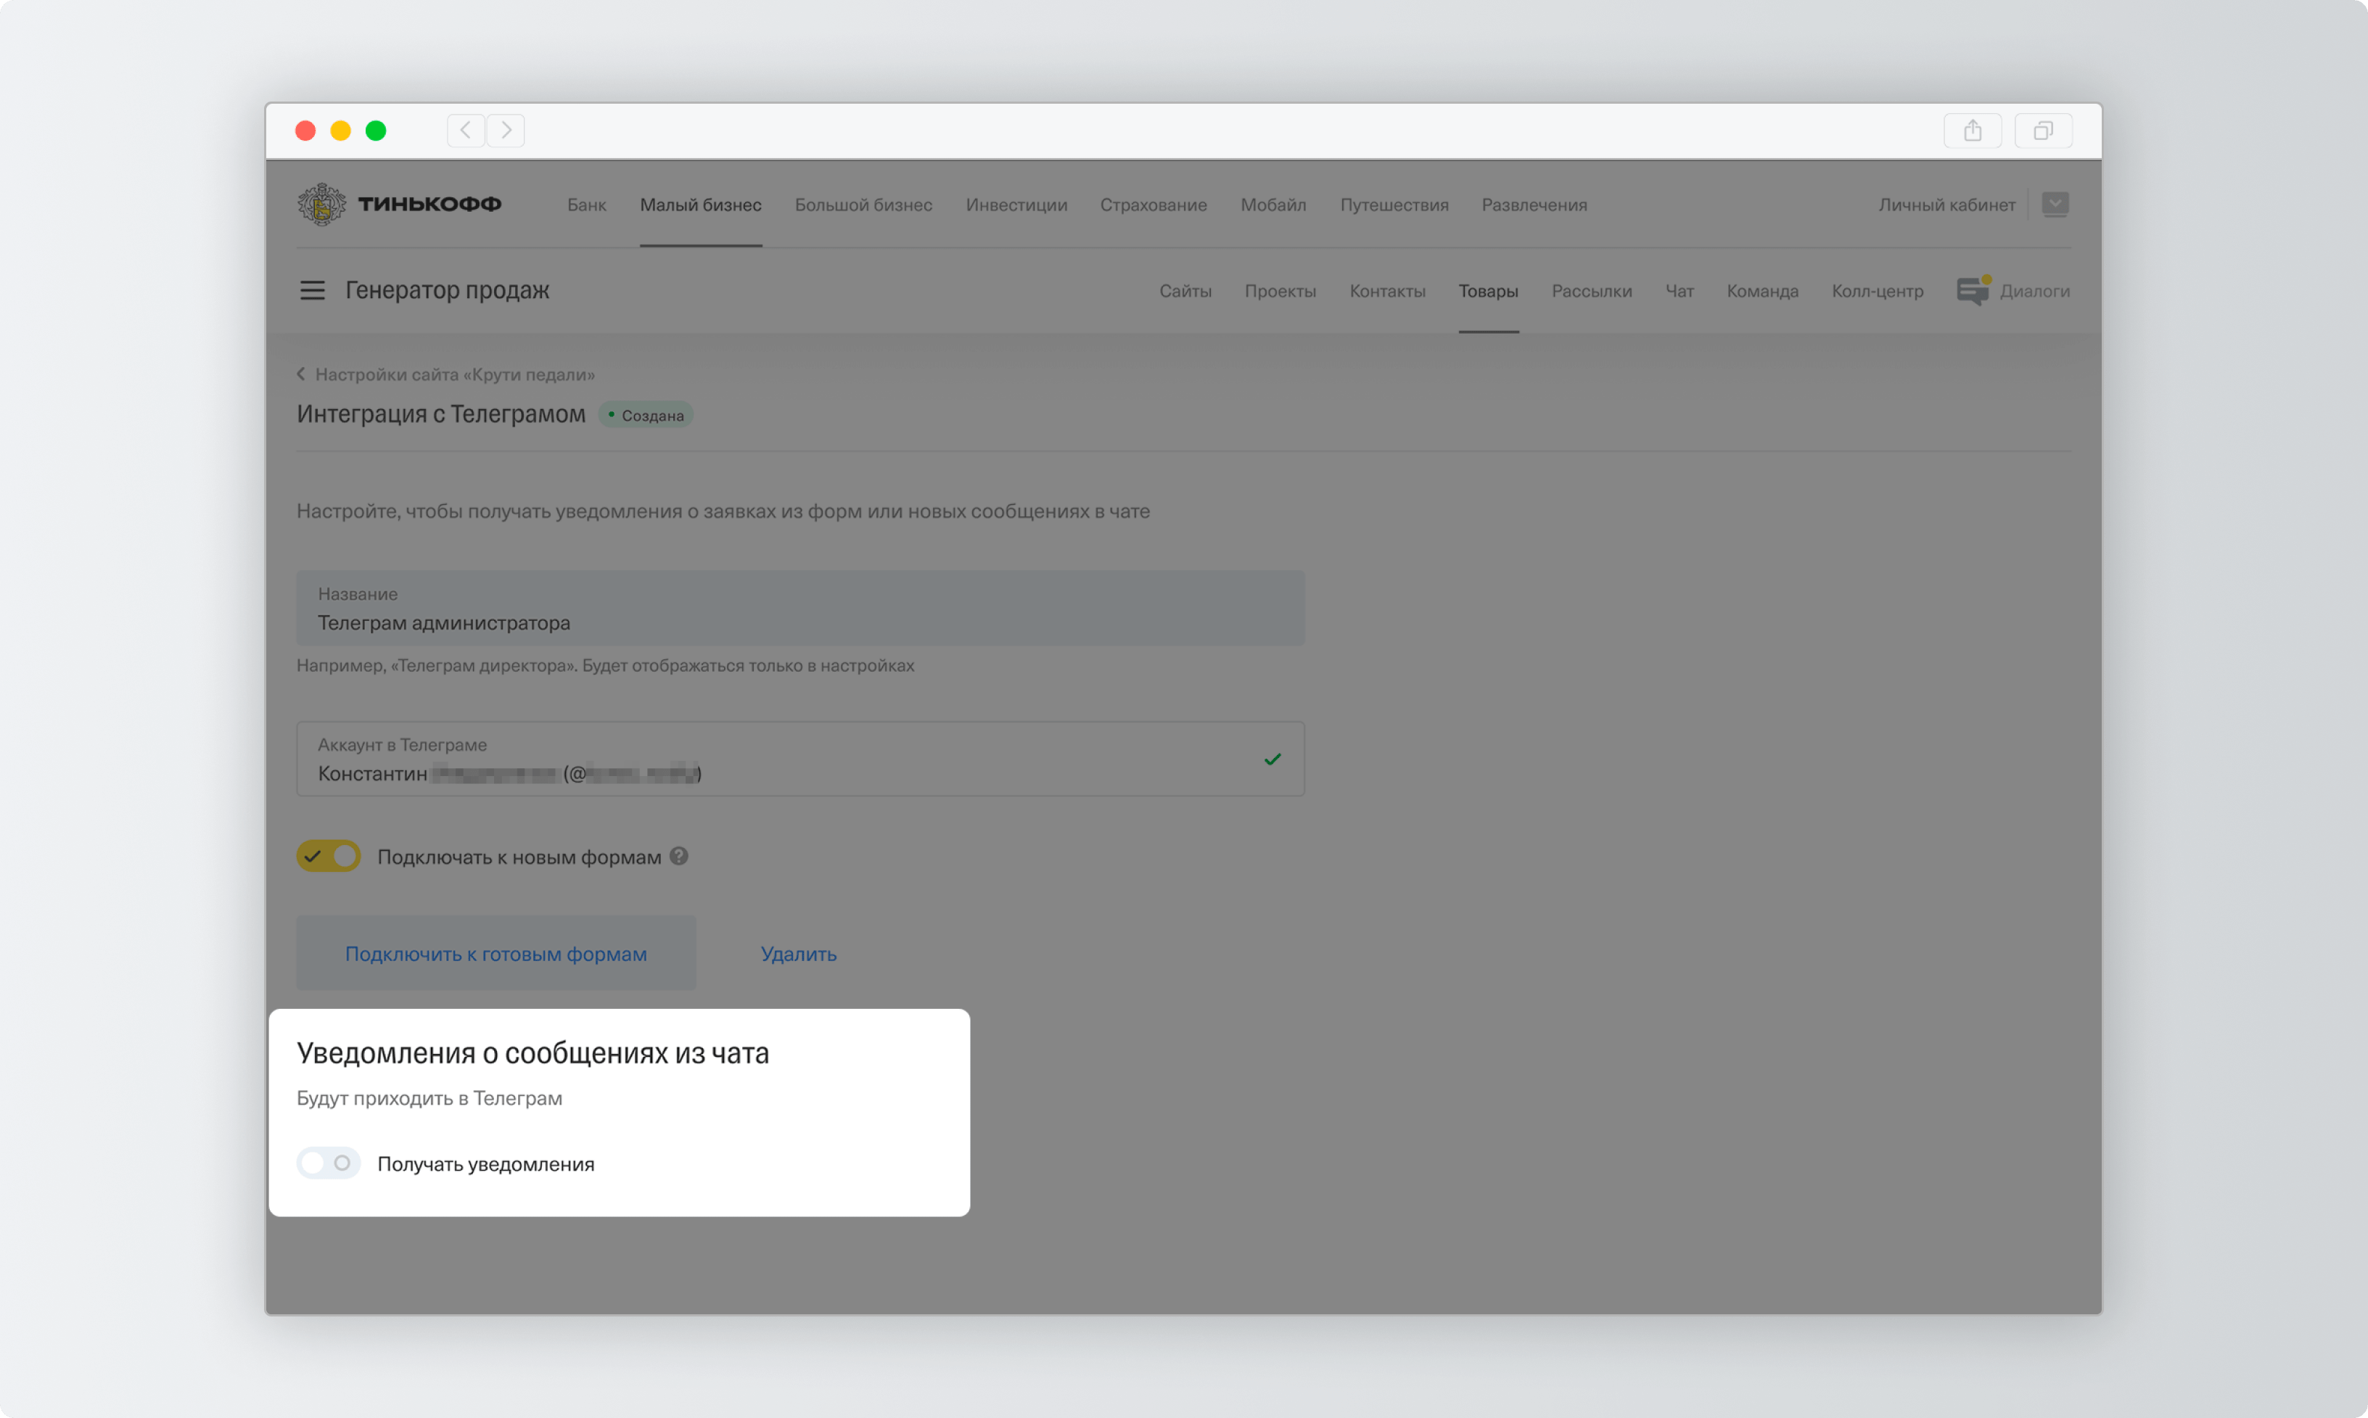Click the browser back arrow
Viewport: 2368px width, 1418px height.
point(465,130)
